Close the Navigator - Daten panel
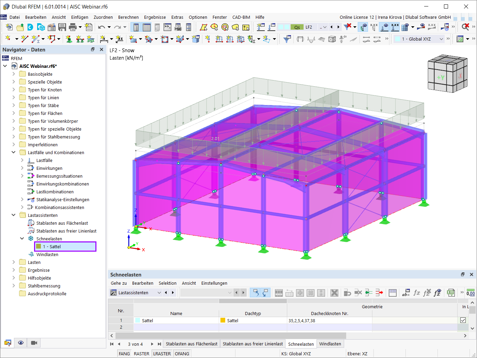 coord(101,49)
